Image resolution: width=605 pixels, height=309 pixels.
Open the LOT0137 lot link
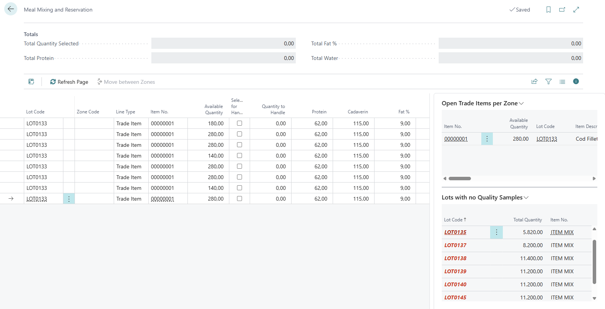tap(455, 245)
